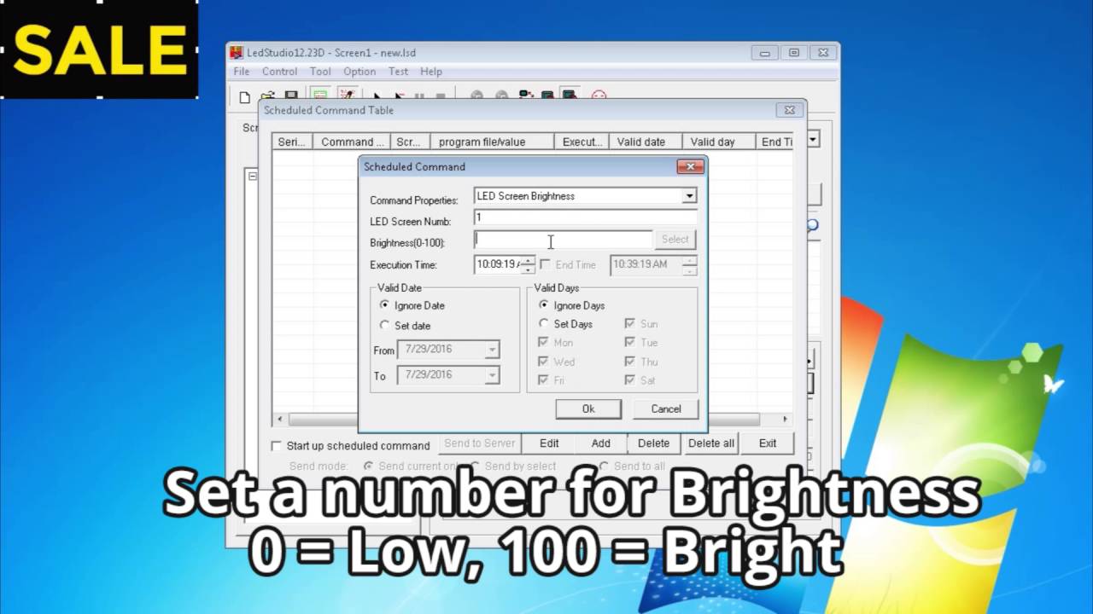The image size is (1093, 614).
Task: Open the From date dropdown
Action: (x=492, y=350)
